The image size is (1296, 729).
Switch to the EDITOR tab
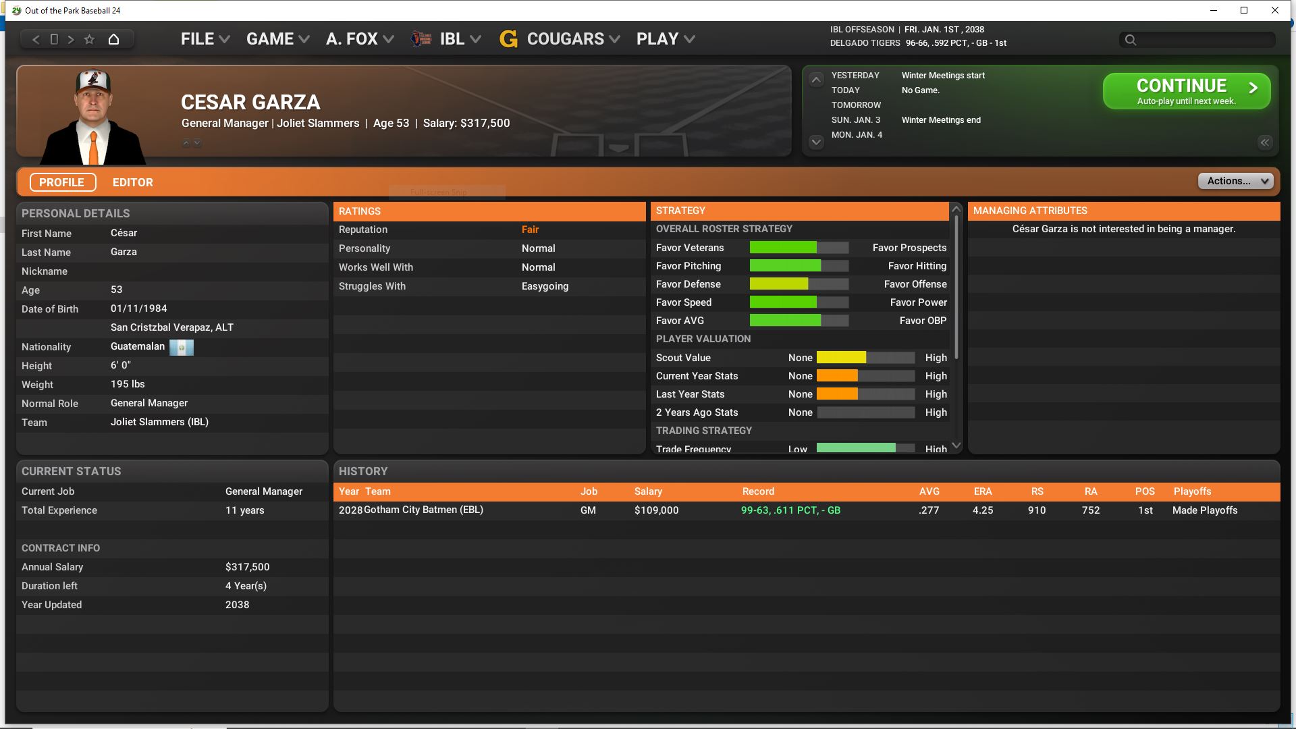[x=133, y=182]
